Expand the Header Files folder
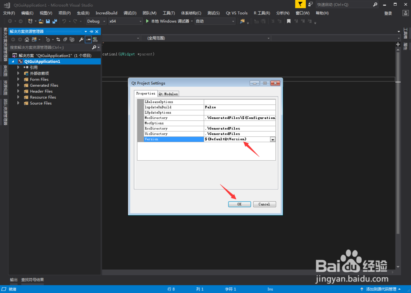This screenshot has width=411, height=293. coord(18,91)
